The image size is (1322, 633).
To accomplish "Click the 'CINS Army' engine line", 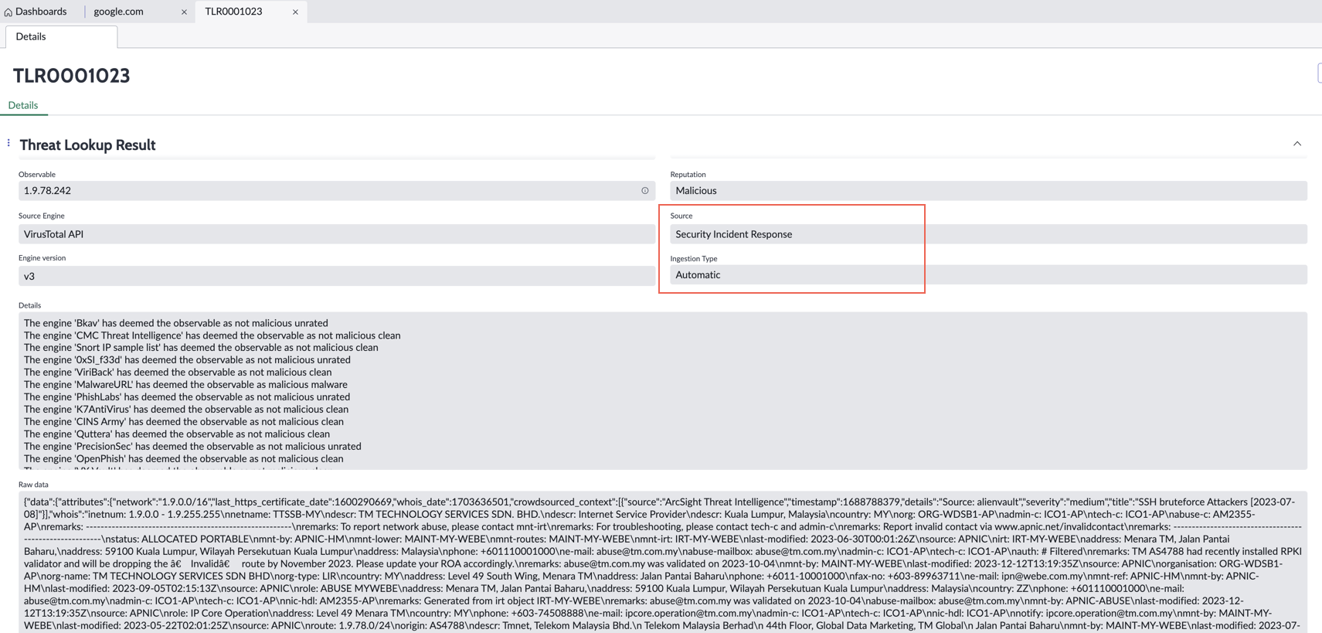I will point(184,422).
